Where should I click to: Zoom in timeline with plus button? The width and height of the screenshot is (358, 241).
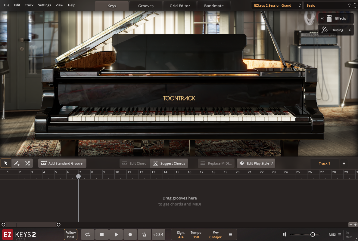(x=355, y=224)
